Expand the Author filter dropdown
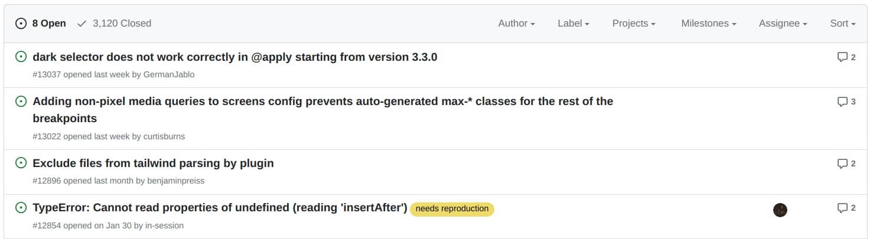The height and width of the screenshot is (239, 873). point(516,24)
